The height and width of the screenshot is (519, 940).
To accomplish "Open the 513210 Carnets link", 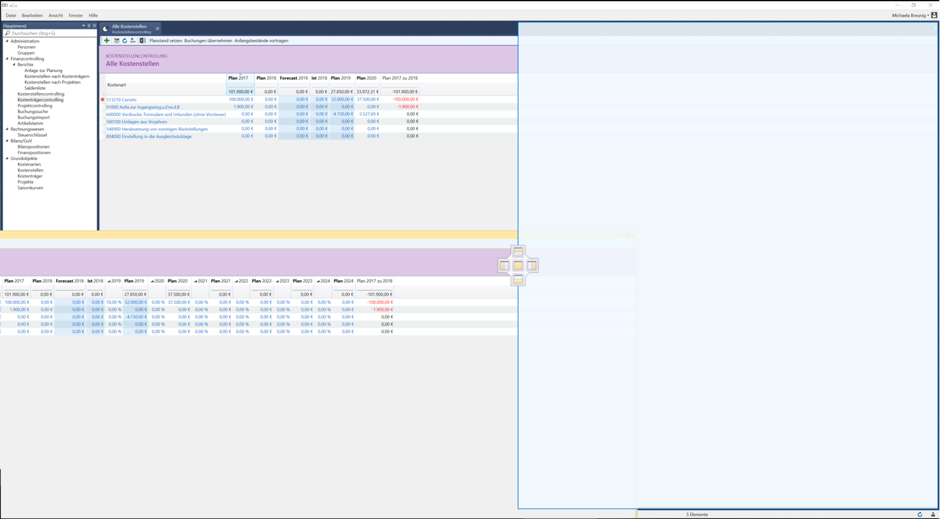I will (121, 100).
